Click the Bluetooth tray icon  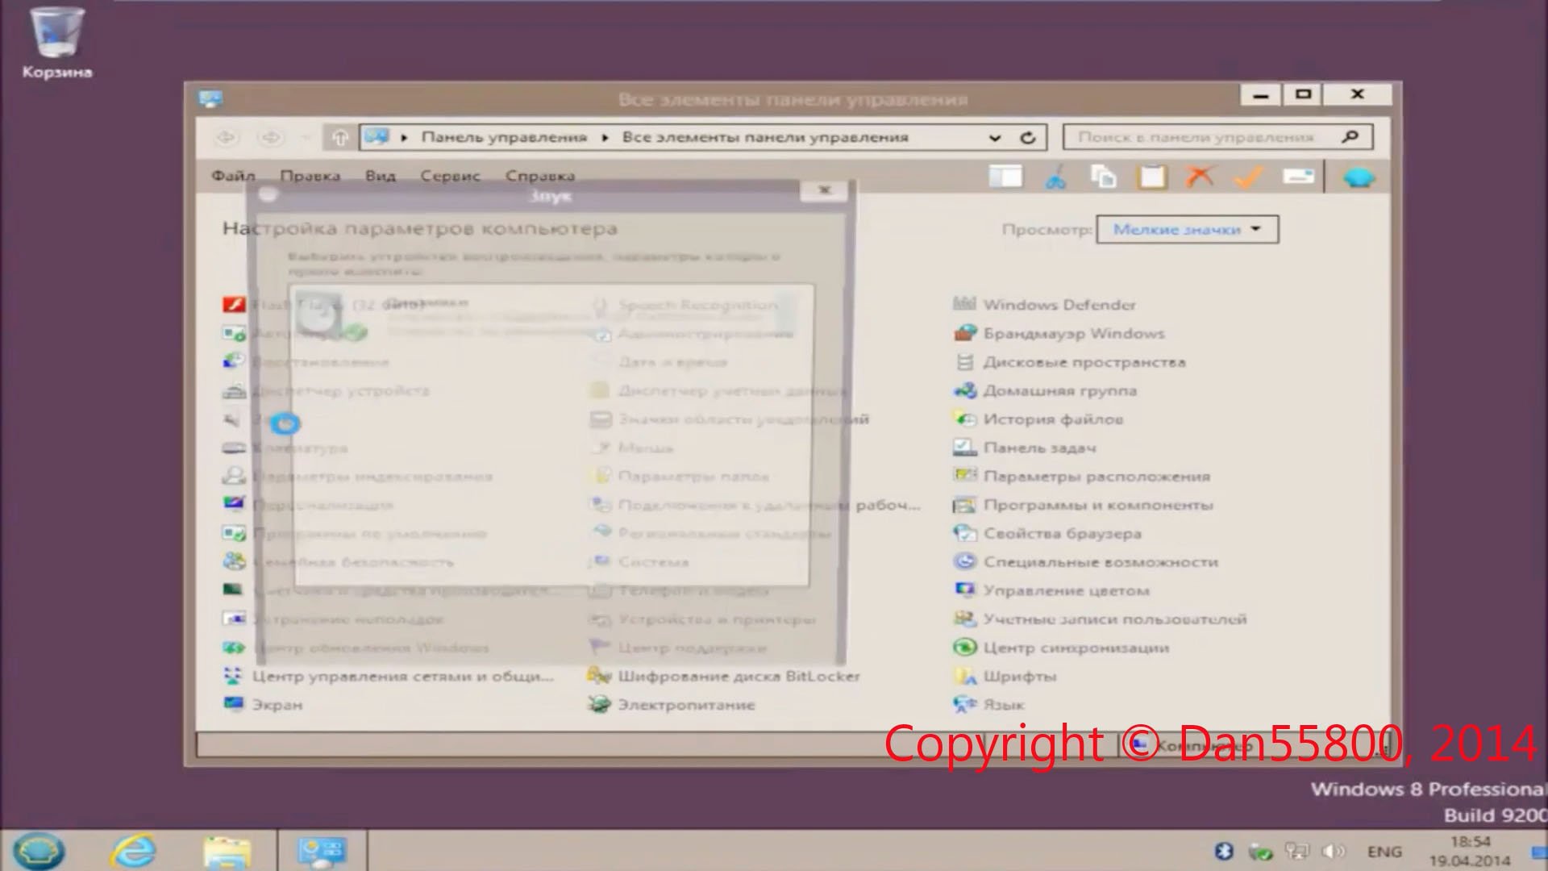coord(1224,851)
